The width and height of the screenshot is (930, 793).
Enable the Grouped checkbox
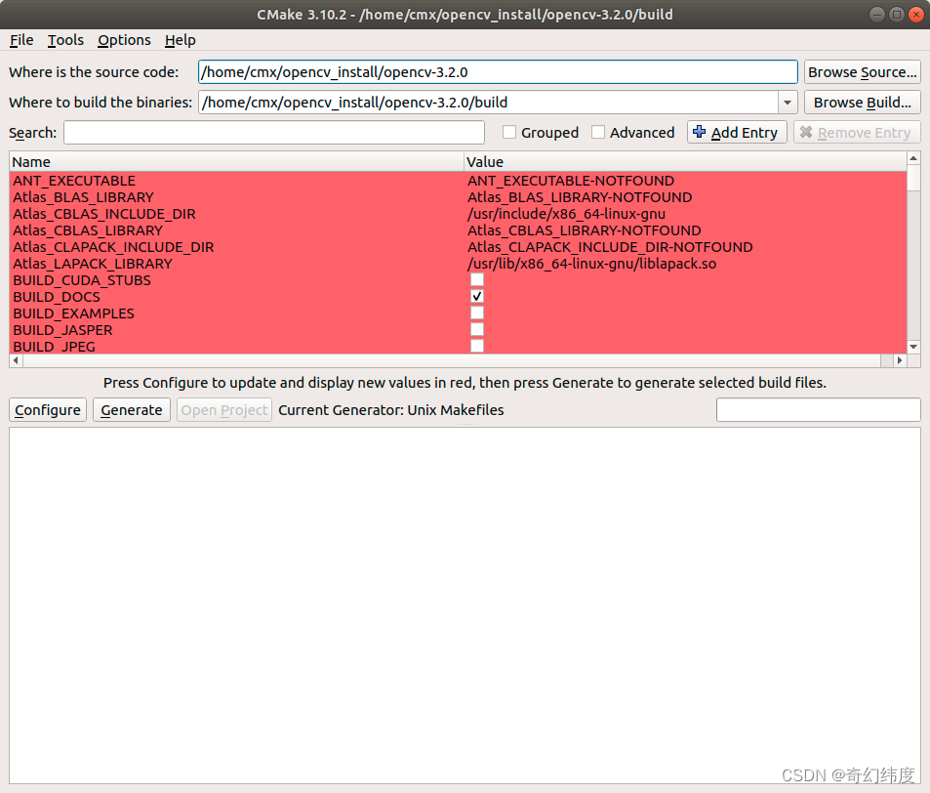coord(508,132)
